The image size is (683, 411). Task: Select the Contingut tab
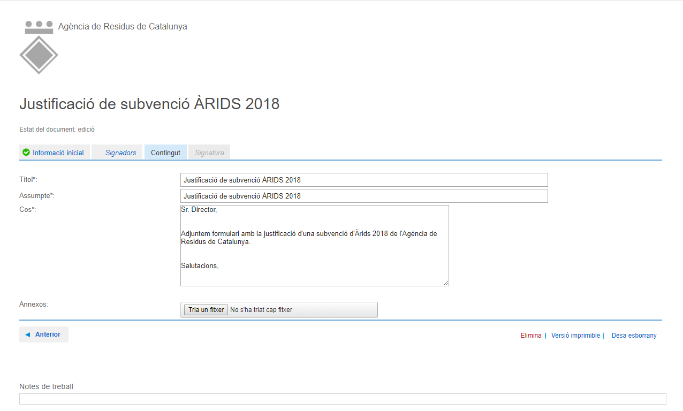(165, 153)
